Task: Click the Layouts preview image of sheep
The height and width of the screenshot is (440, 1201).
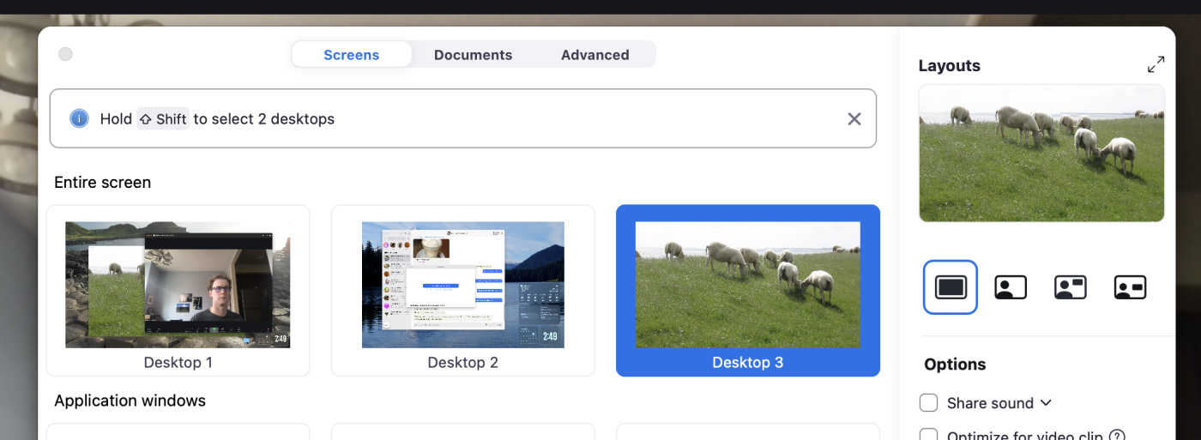Action: pyautogui.click(x=1041, y=154)
